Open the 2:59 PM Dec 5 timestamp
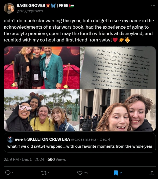The image size is (158, 179). click(x=24, y=159)
